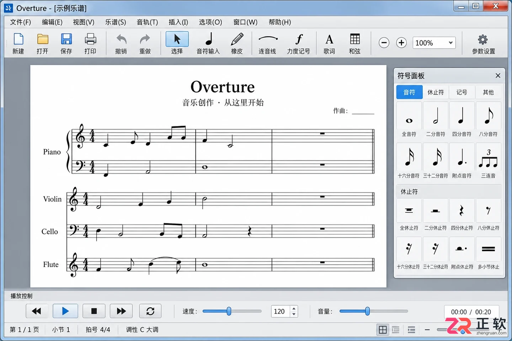Open the 音轨(T) menu
512x341 pixels.
147,22
